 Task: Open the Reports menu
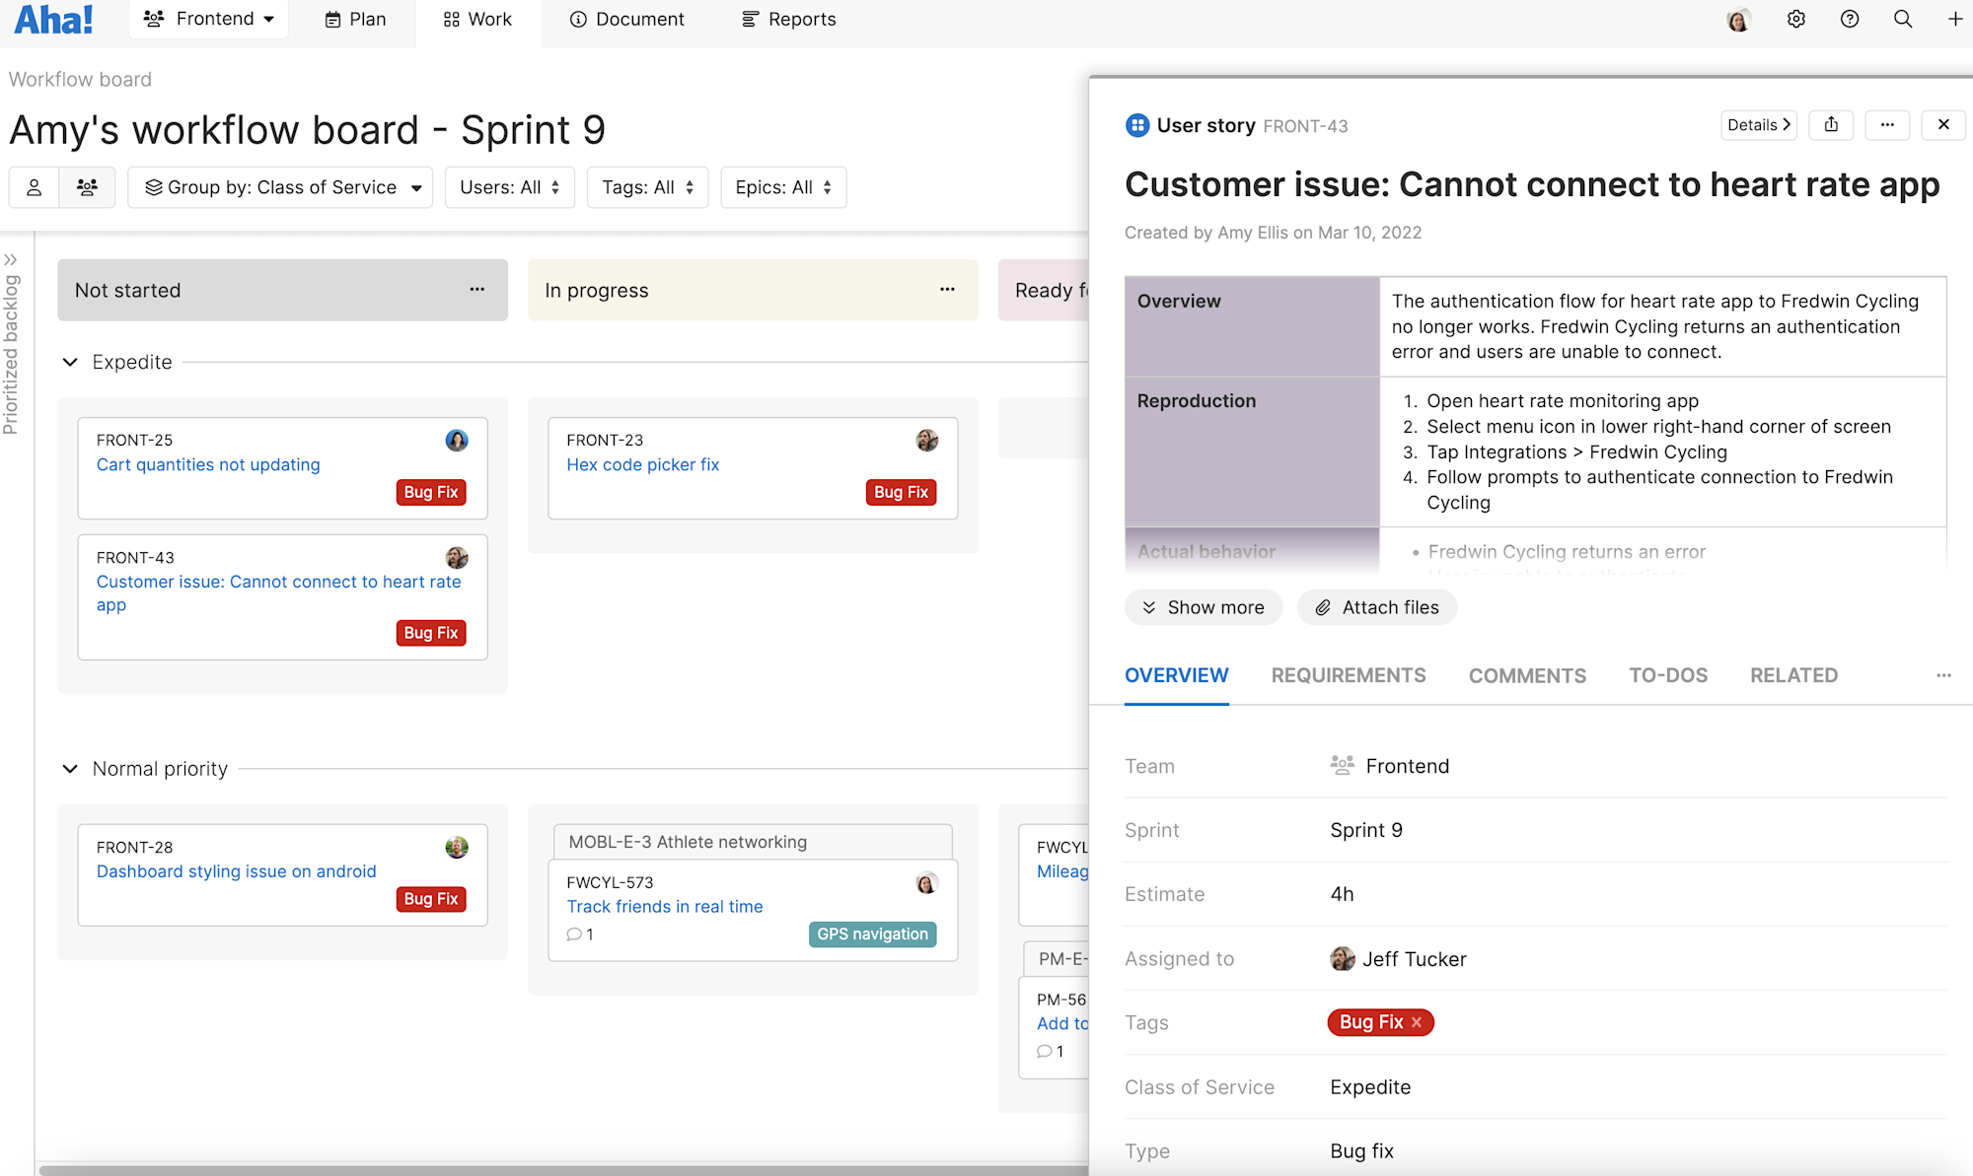tap(788, 19)
